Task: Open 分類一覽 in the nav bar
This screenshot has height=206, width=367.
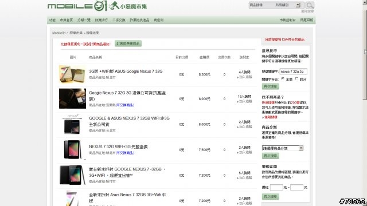Action: pos(84,20)
